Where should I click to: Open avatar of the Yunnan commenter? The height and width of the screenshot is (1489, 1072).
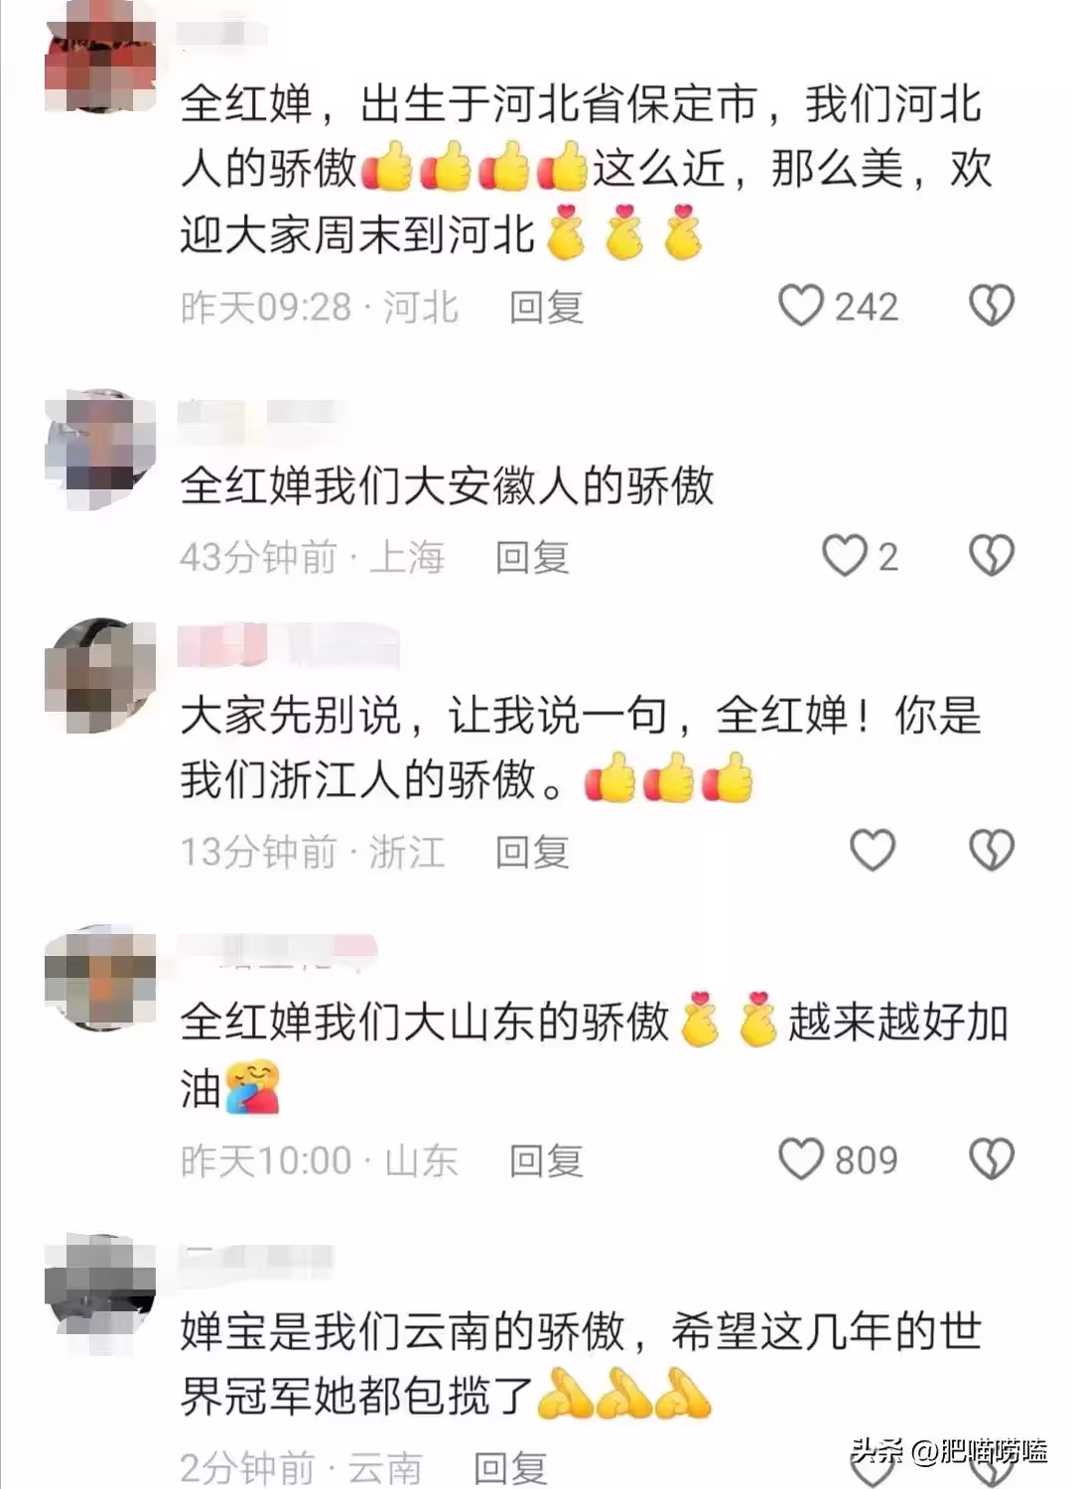(x=100, y=1293)
